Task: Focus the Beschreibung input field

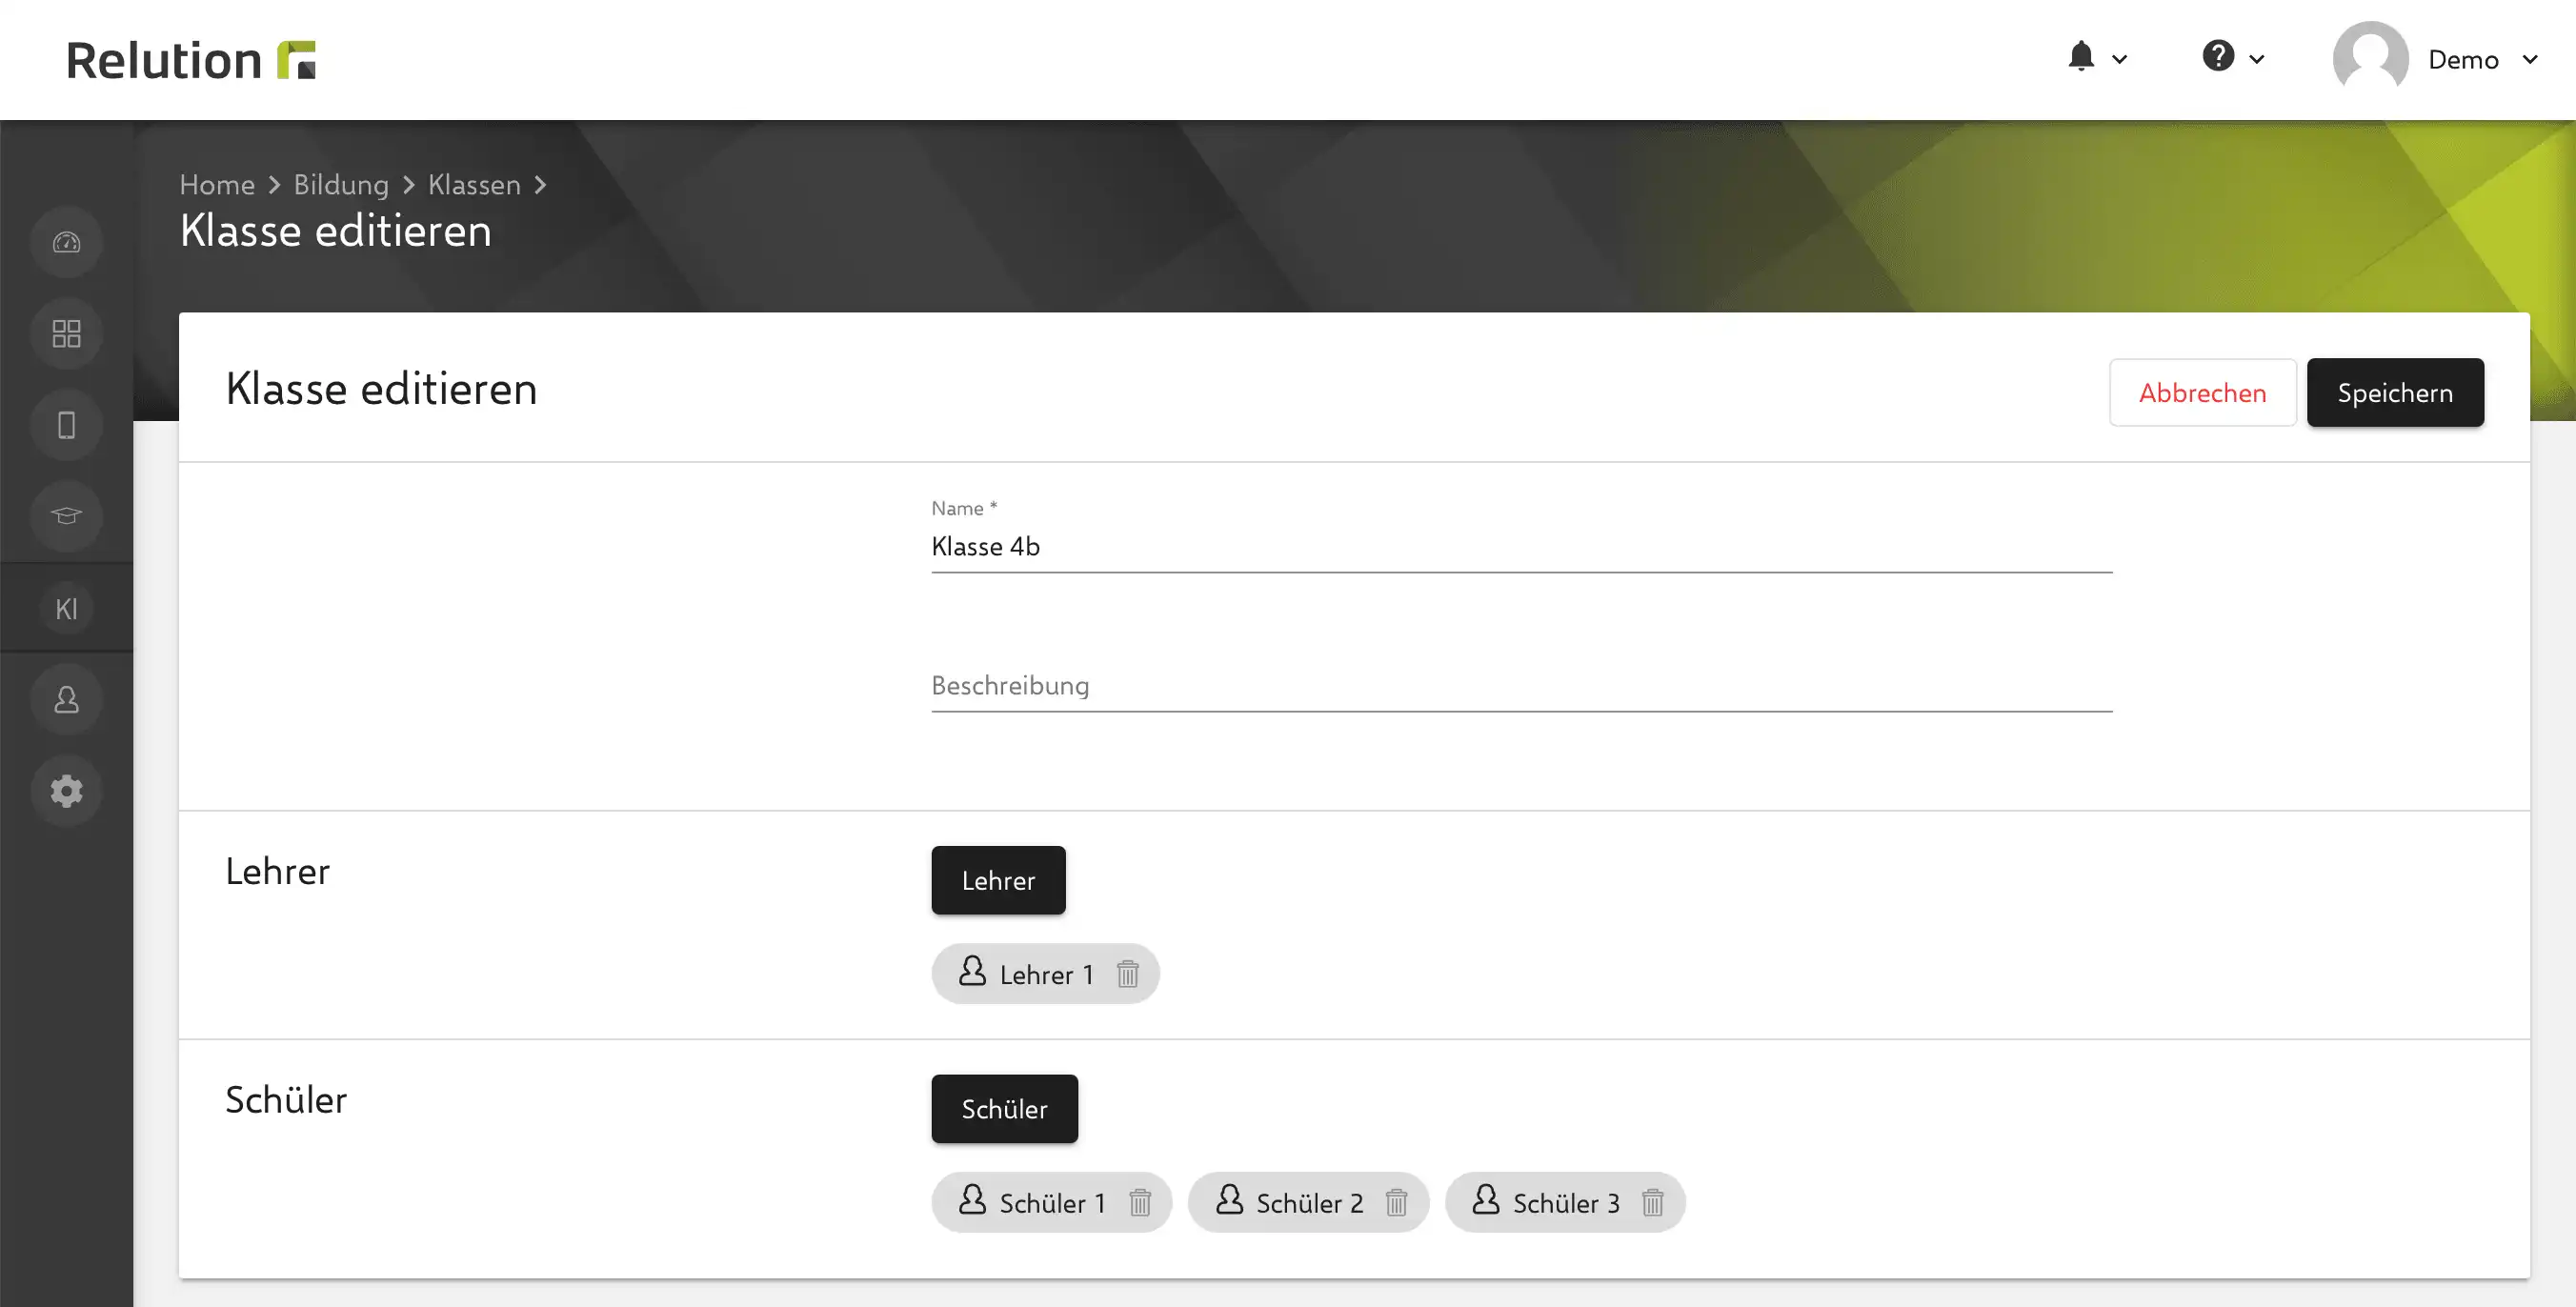Action: point(1521,686)
